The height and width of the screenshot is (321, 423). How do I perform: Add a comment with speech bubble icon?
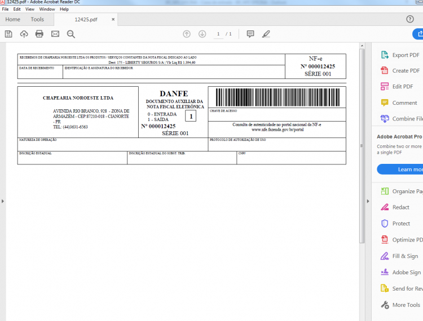click(x=250, y=34)
